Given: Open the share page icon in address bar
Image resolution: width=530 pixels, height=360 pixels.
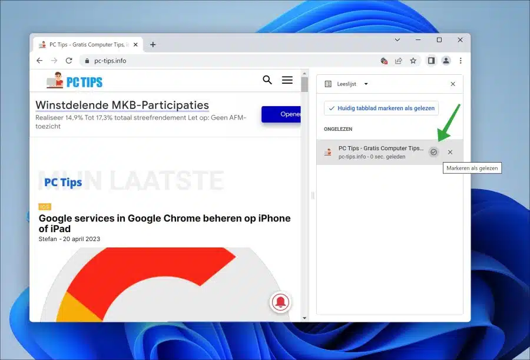Looking at the screenshot, I should 399,61.
